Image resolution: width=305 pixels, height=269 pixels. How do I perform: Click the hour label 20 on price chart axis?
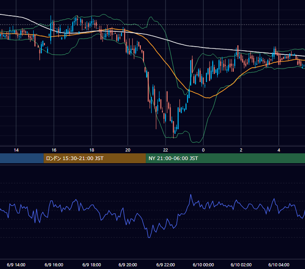tap(128, 150)
